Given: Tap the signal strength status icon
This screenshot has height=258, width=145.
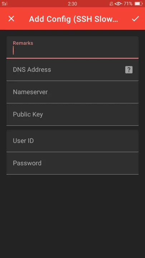Looking at the screenshot, I should 4,4.
